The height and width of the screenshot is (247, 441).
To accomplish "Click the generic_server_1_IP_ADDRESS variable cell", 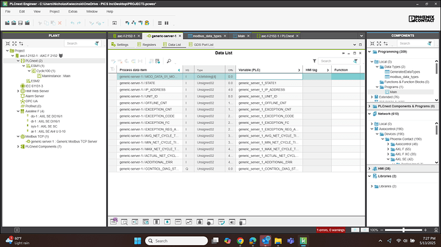I will 269,89.
